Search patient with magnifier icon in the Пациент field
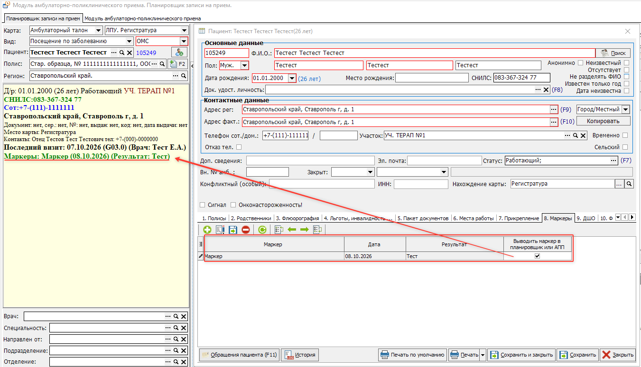The width and height of the screenshot is (641, 367). 121,53
